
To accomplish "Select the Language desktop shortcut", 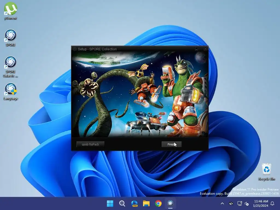I will (x=11, y=92).
